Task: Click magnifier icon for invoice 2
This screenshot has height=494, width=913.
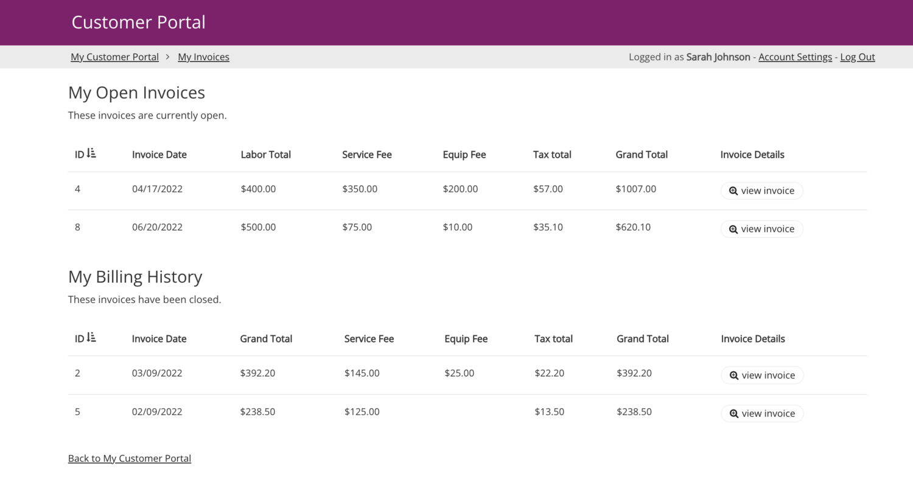Action: coord(734,376)
